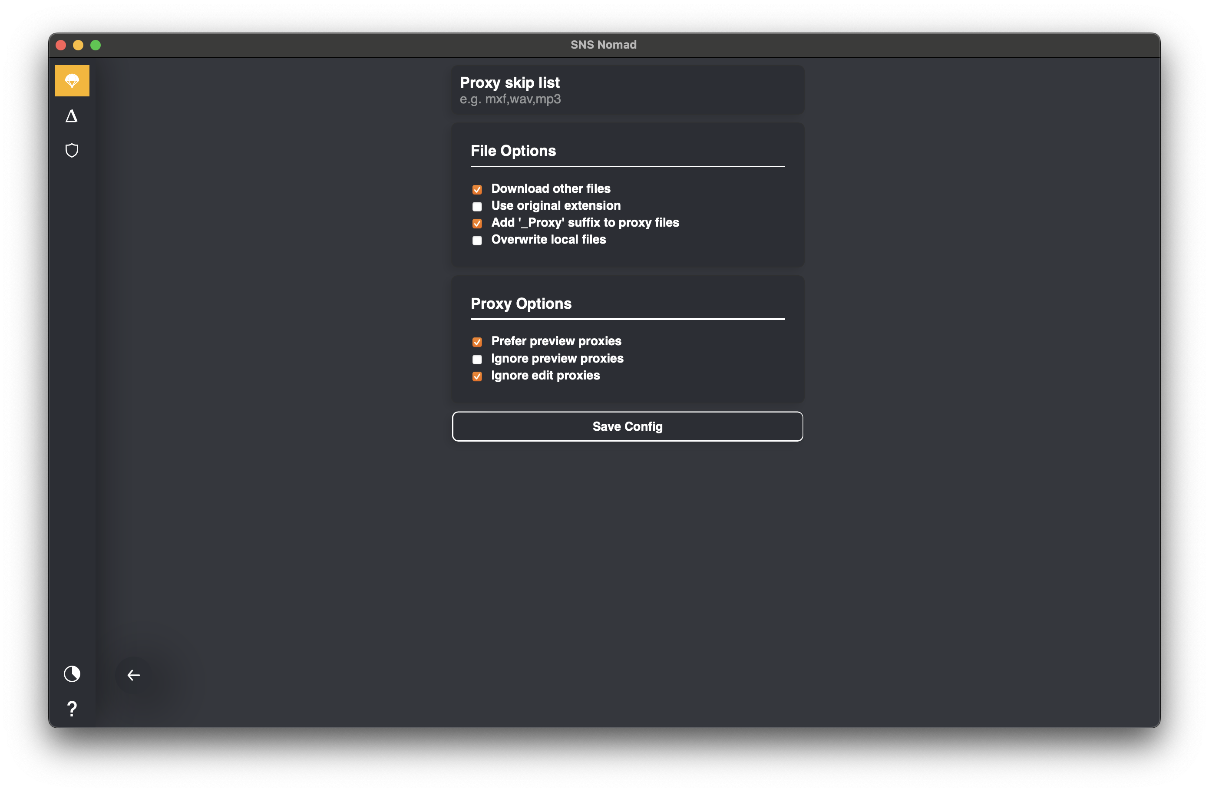Click the Save Config button
The width and height of the screenshot is (1209, 792).
[628, 426]
